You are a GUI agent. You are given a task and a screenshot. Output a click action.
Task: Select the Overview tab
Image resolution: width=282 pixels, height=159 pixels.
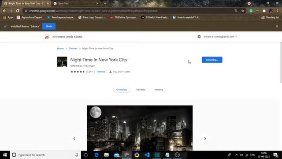(x=122, y=90)
